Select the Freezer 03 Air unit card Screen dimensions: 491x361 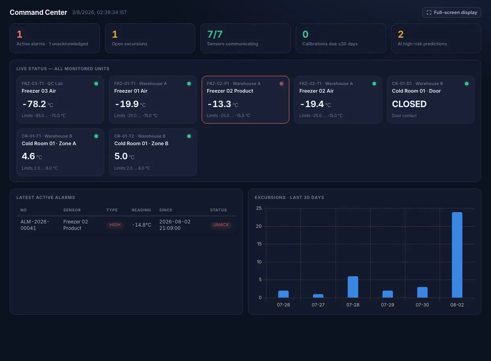[x=60, y=99]
